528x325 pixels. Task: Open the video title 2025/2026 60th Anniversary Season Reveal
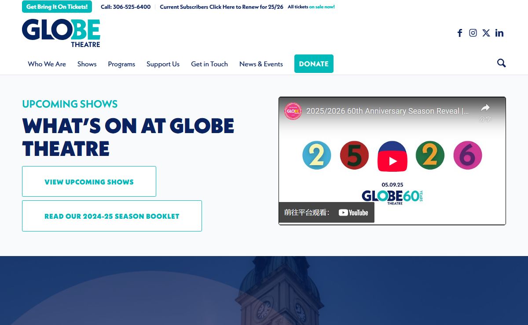[387, 111]
